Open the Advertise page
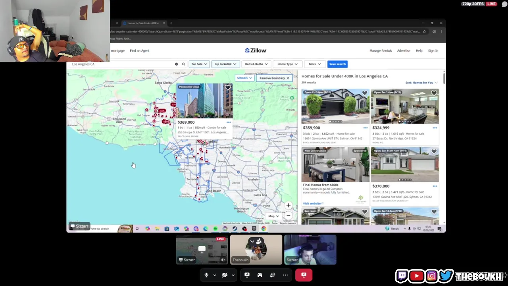 point(404,51)
